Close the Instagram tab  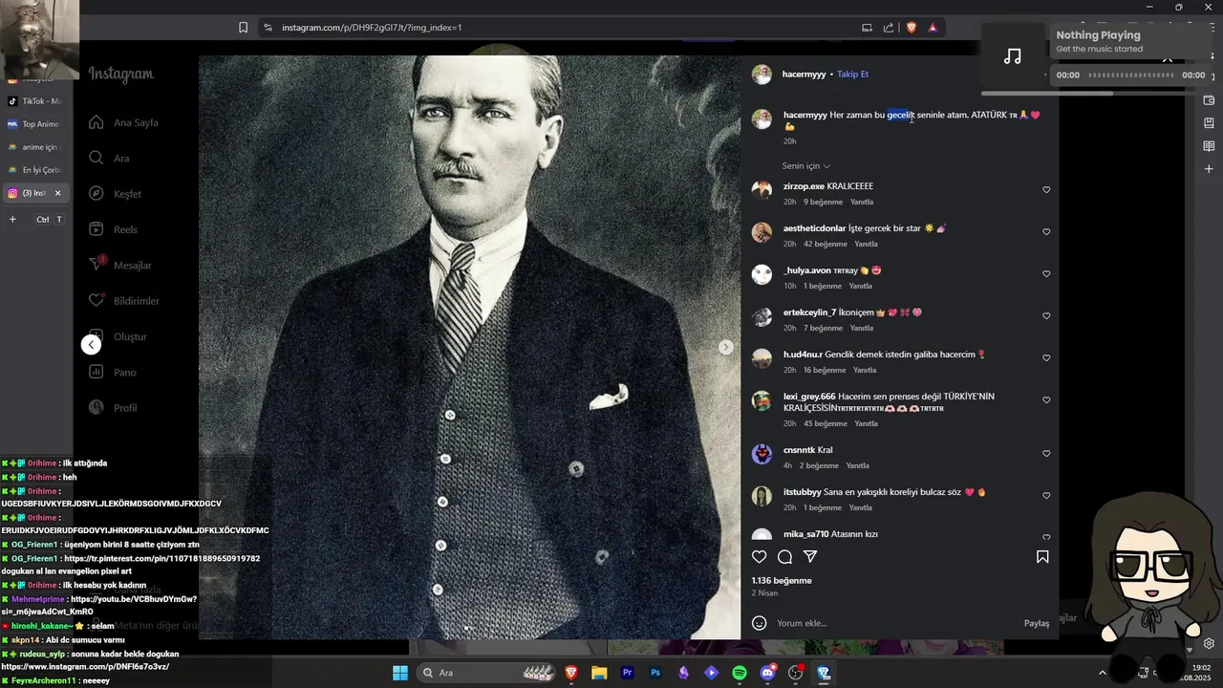pos(57,193)
